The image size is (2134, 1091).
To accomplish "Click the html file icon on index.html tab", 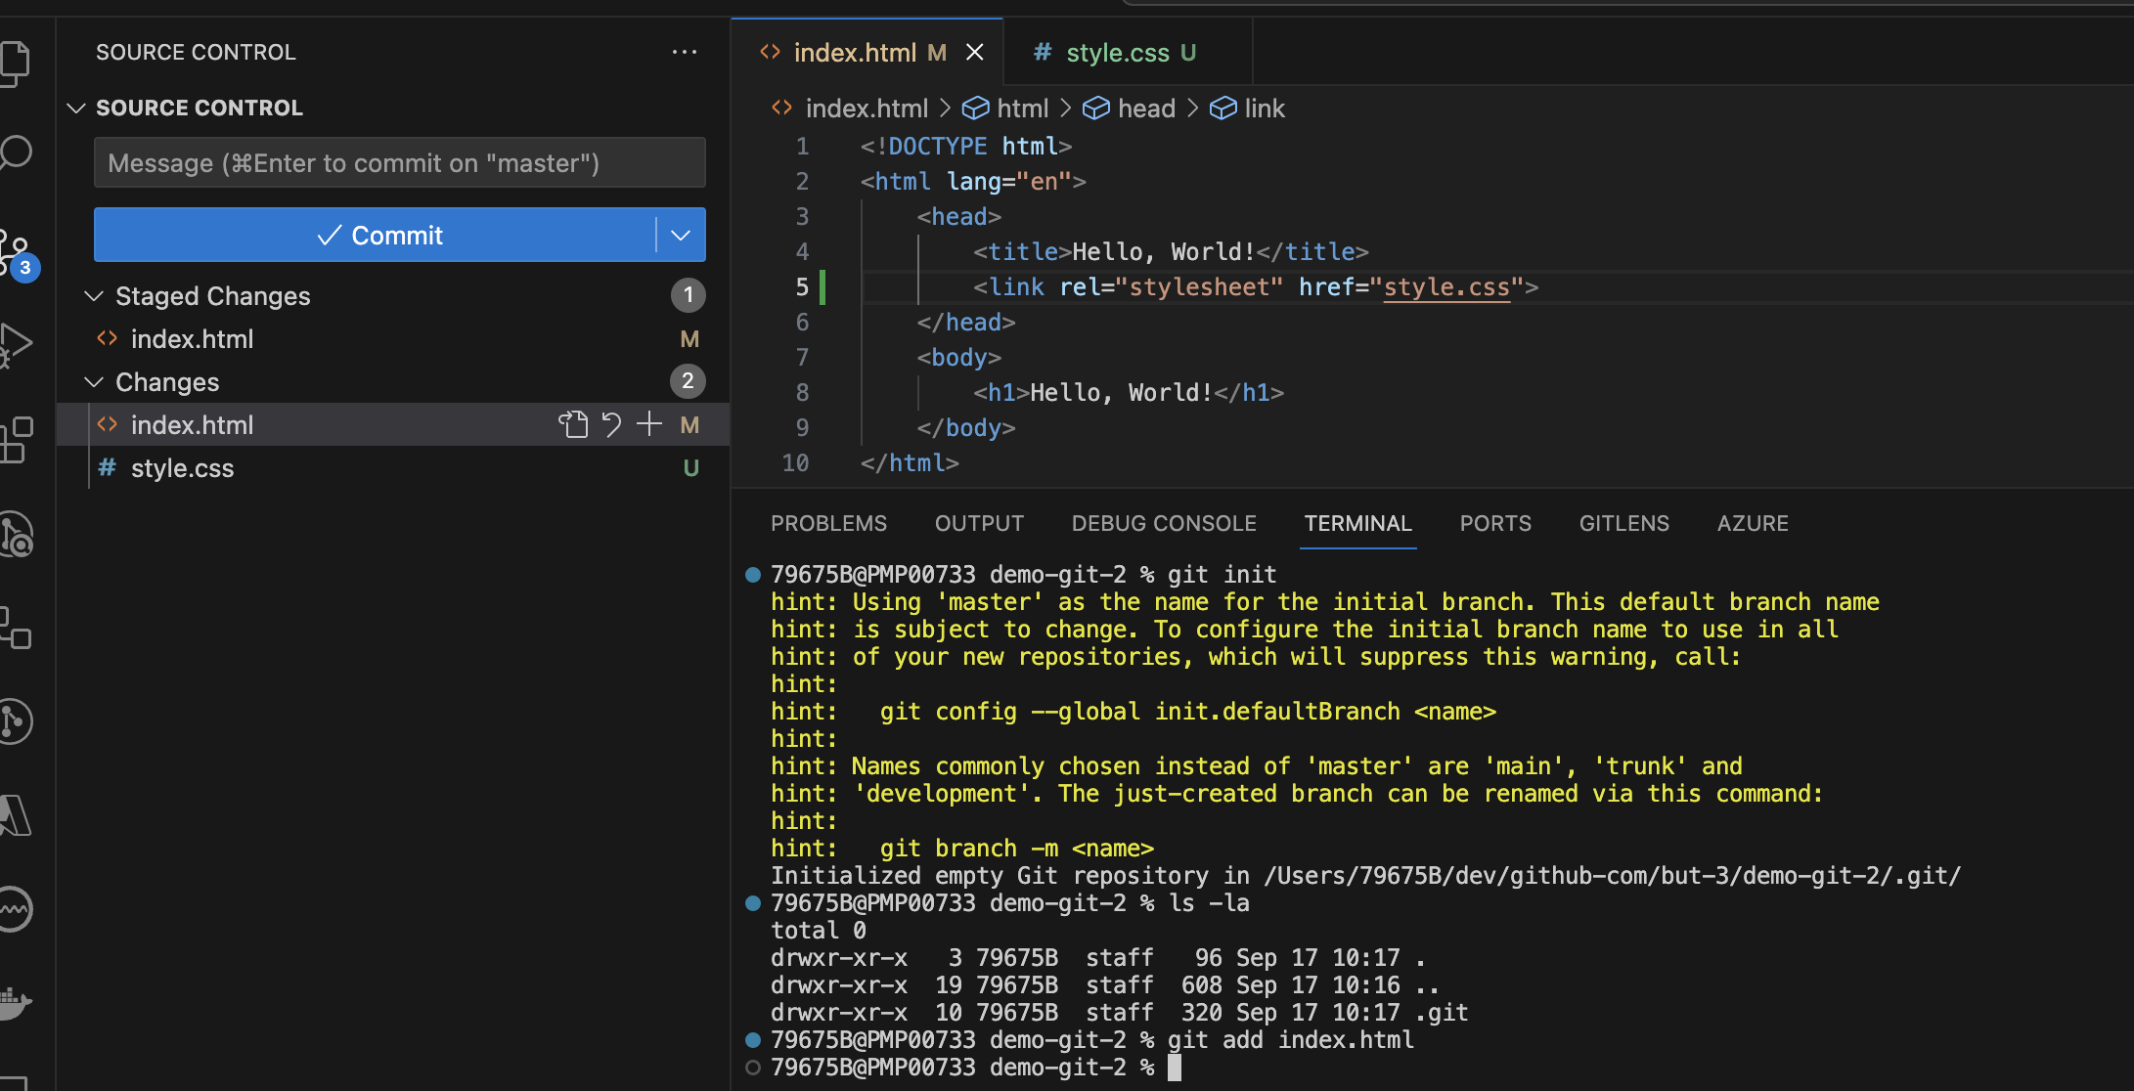I will (770, 52).
